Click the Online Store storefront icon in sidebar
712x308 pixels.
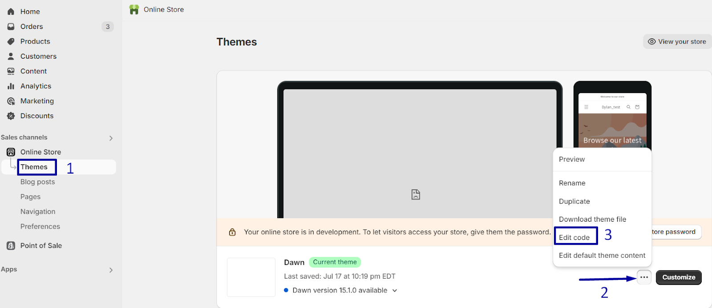click(x=11, y=152)
